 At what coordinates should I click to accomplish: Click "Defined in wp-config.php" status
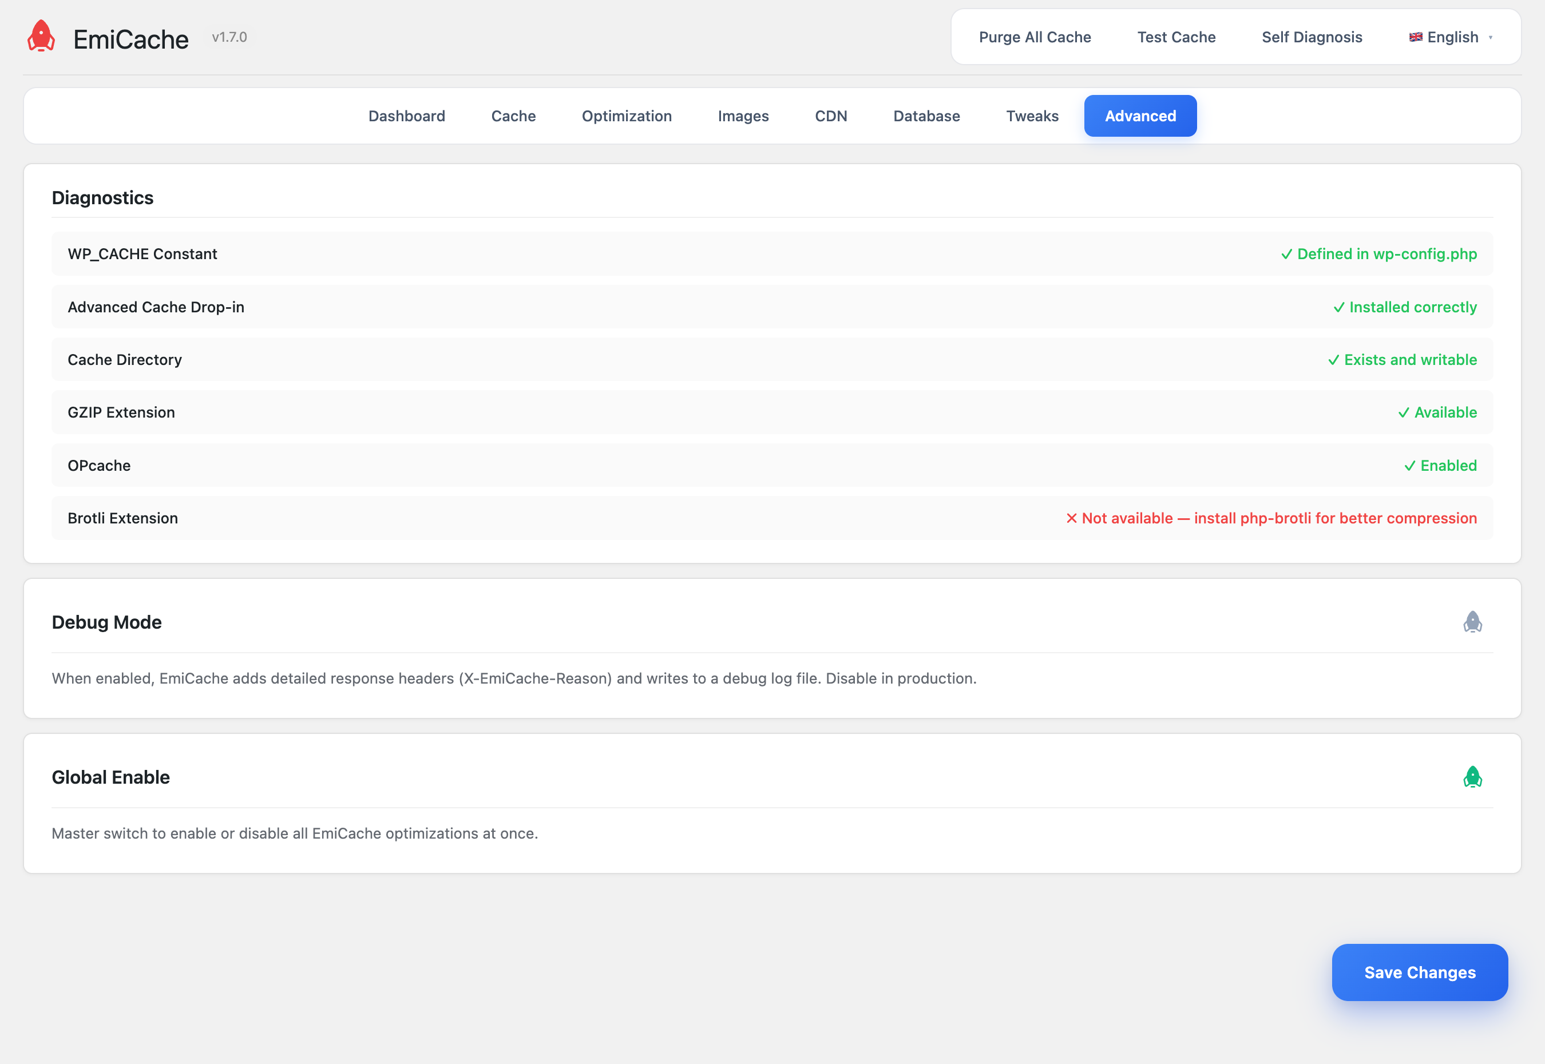pos(1378,254)
